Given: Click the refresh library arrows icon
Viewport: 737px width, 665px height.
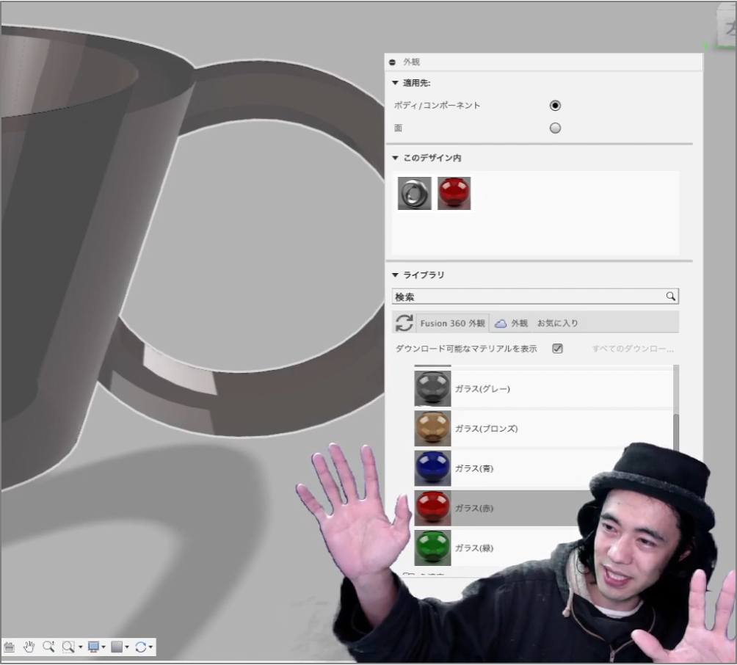Looking at the screenshot, I should tap(404, 323).
